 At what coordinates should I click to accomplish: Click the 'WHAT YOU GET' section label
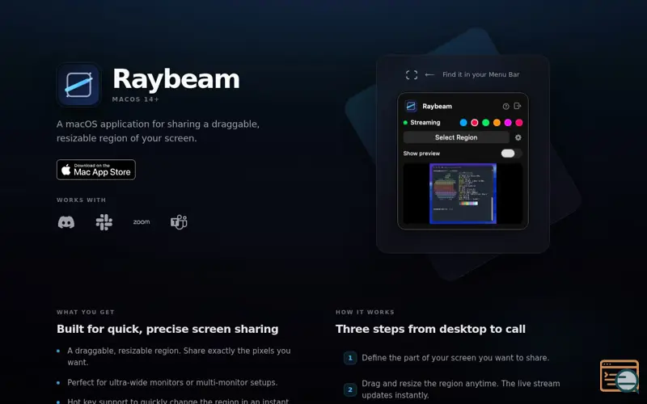(86, 312)
